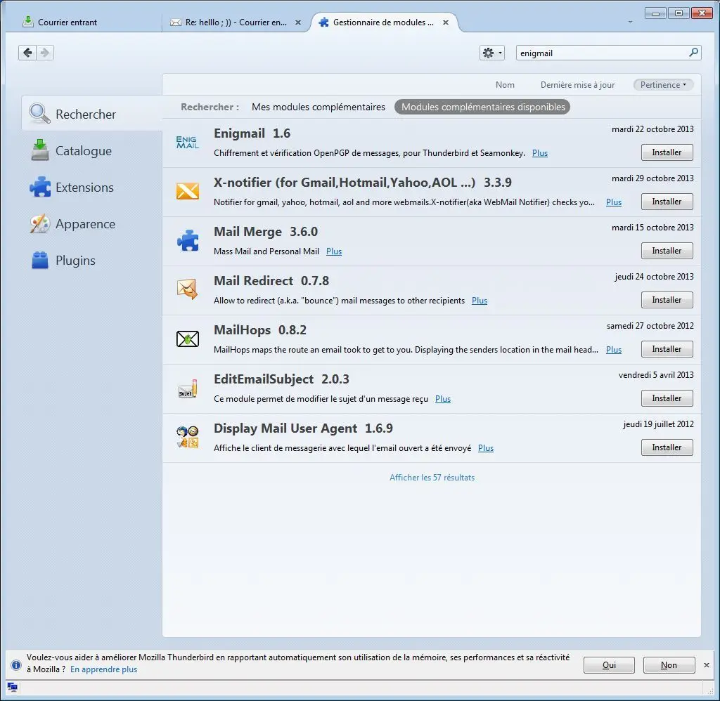Click the magnifier search icon in search box
The width and height of the screenshot is (720, 701).
pos(693,53)
